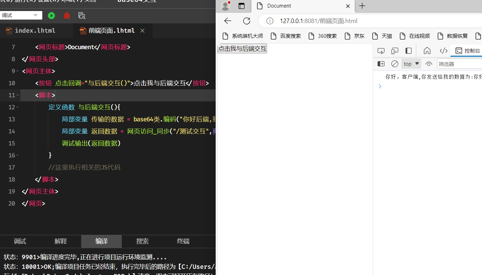Clear the console output

click(x=395, y=64)
